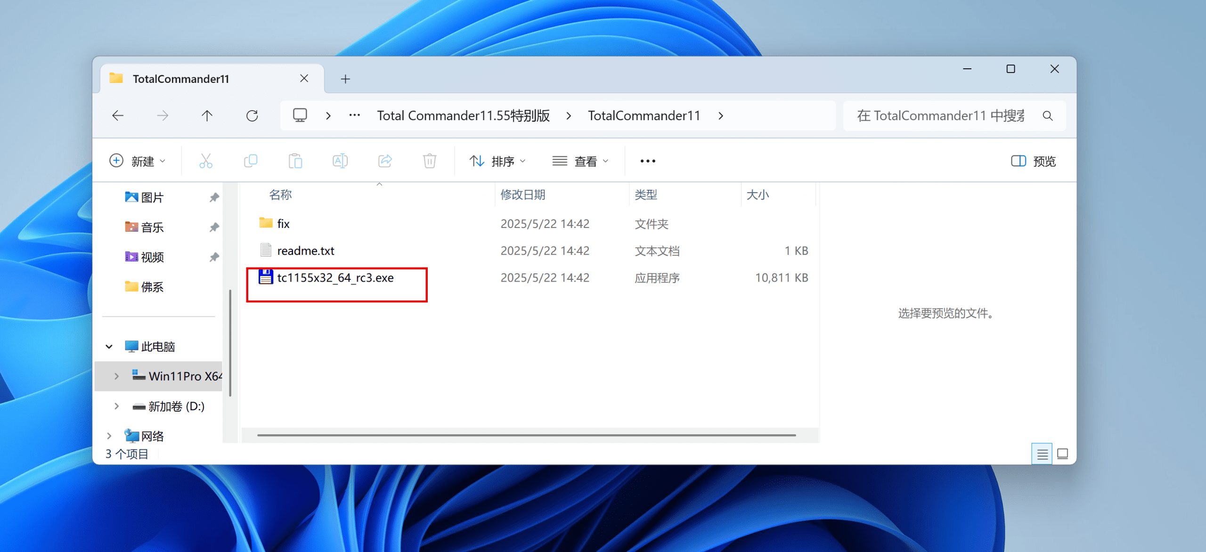The height and width of the screenshot is (552, 1206).
Task: Click the 新建 new item button
Action: click(137, 161)
